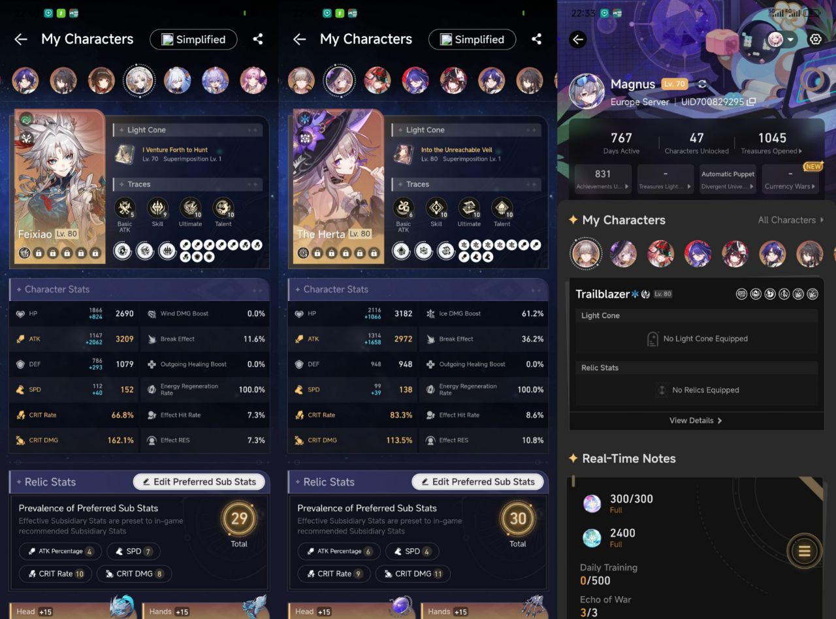This screenshot has height=619, width=836.
Task: Toggle Simplified view on The Herta's page
Action: click(x=472, y=39)
